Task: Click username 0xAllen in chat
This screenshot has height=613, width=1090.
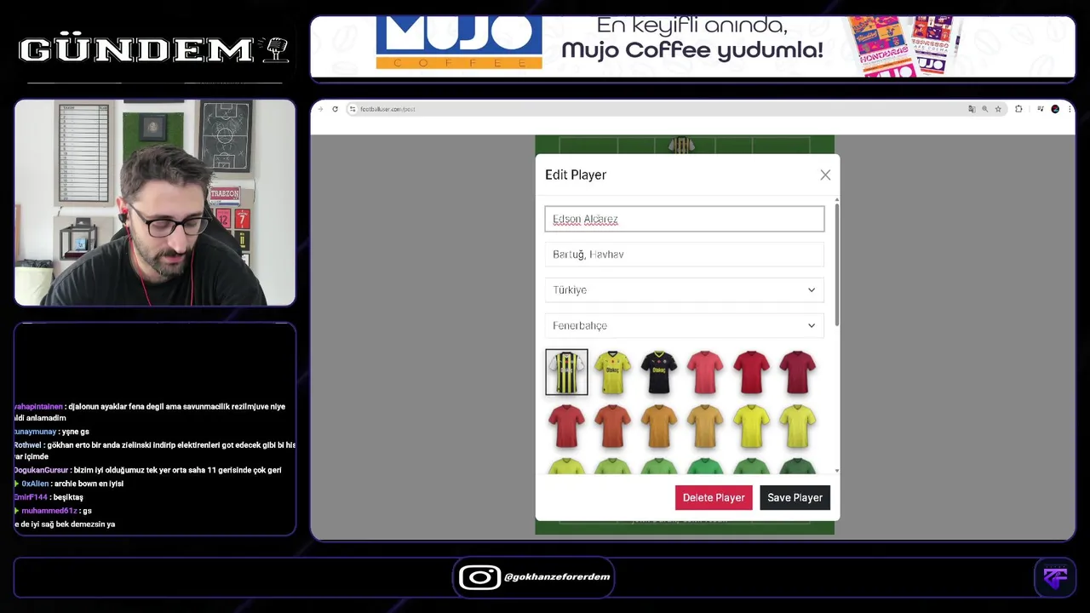Action: click(35, 484)
